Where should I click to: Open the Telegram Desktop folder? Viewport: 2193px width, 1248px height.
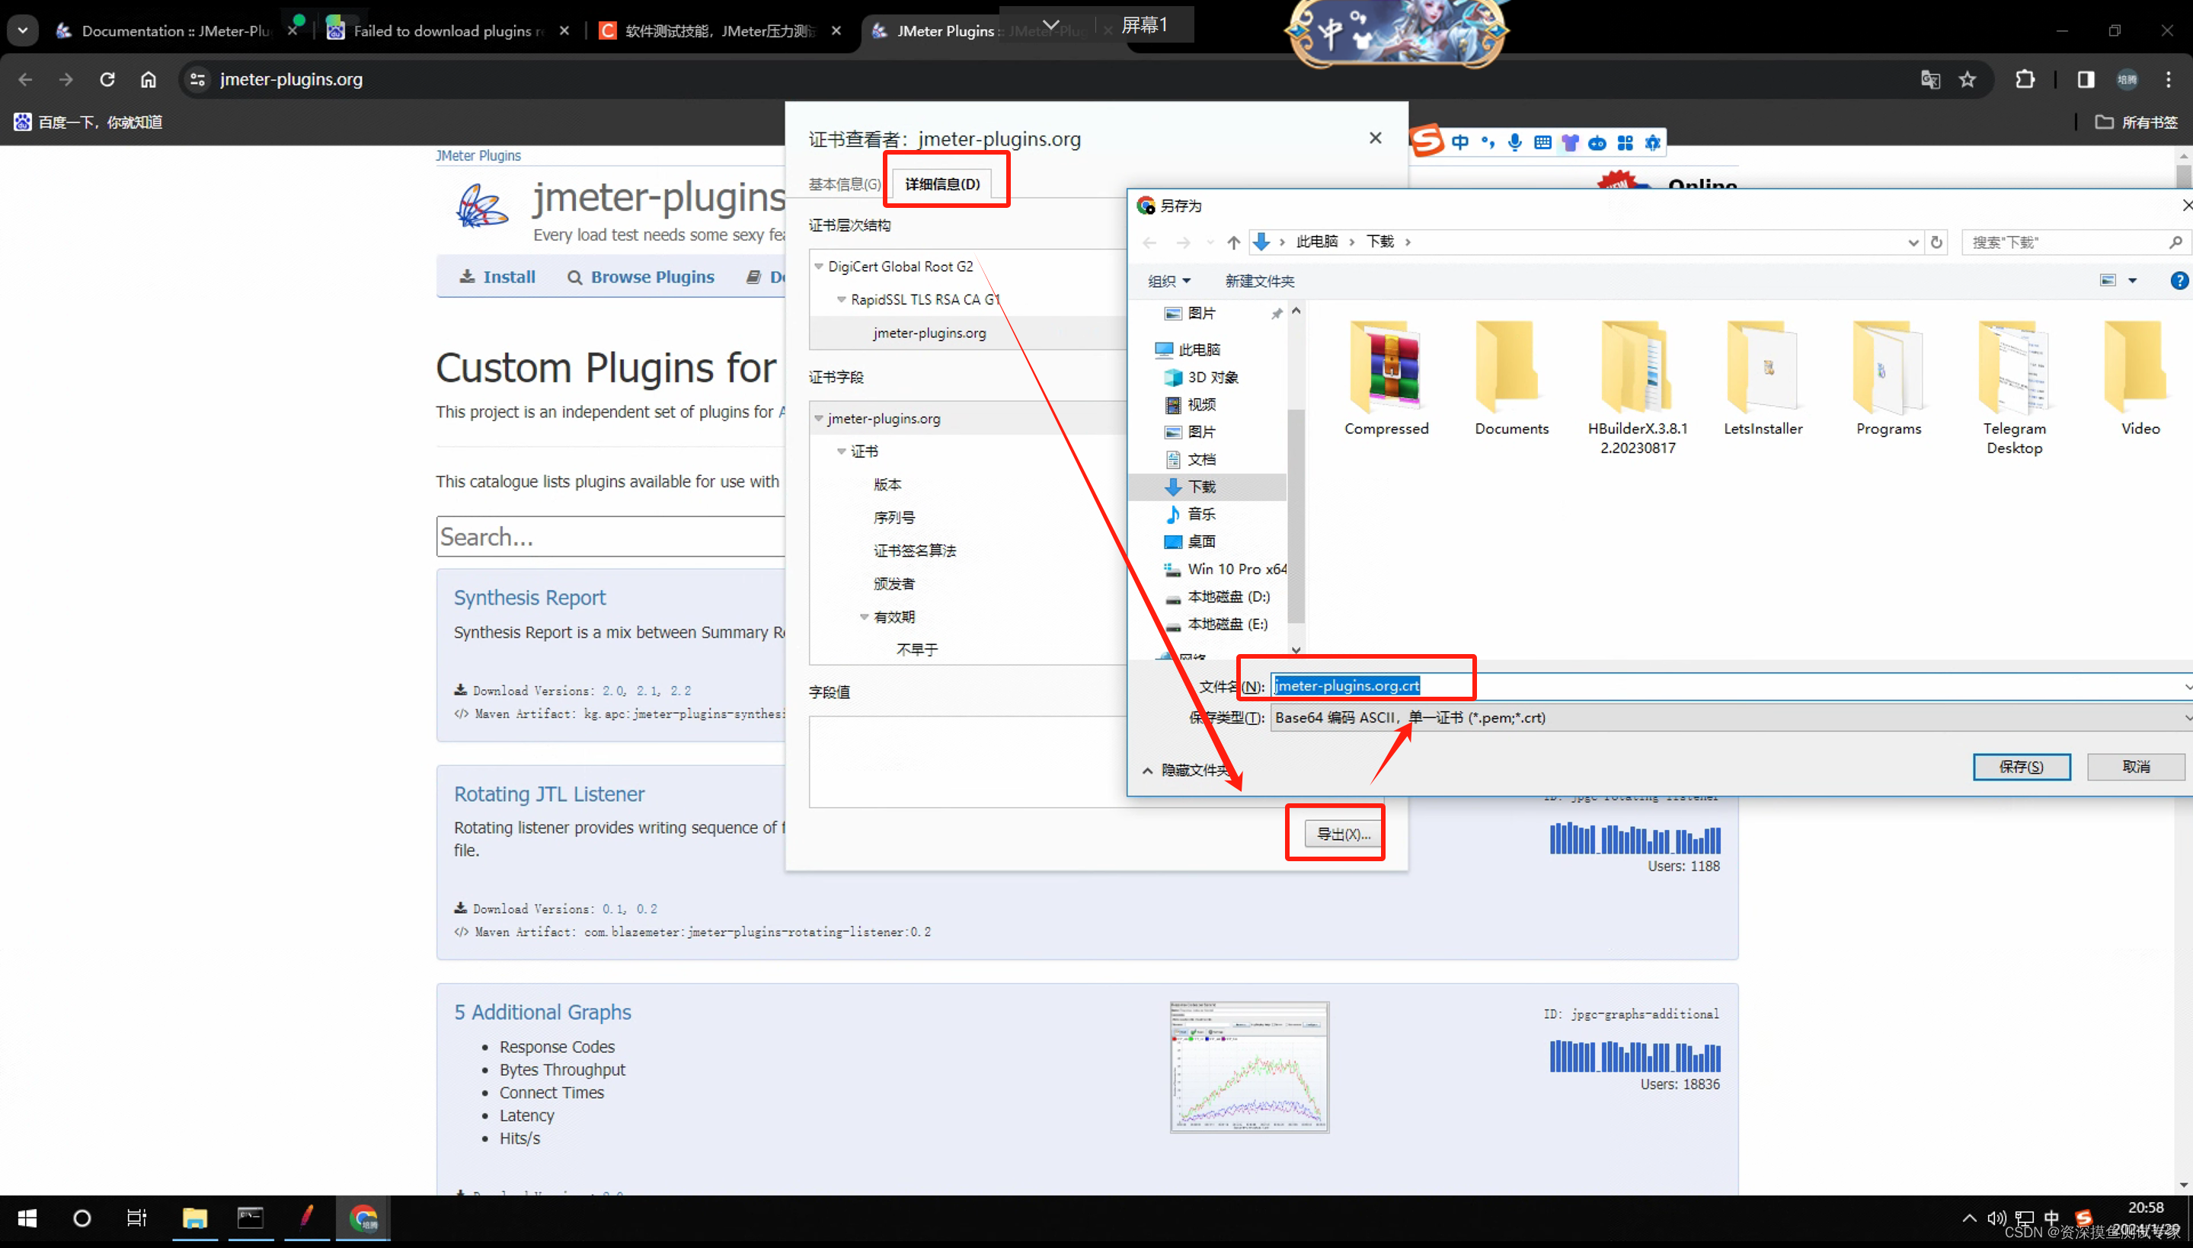coord(2014,388)
